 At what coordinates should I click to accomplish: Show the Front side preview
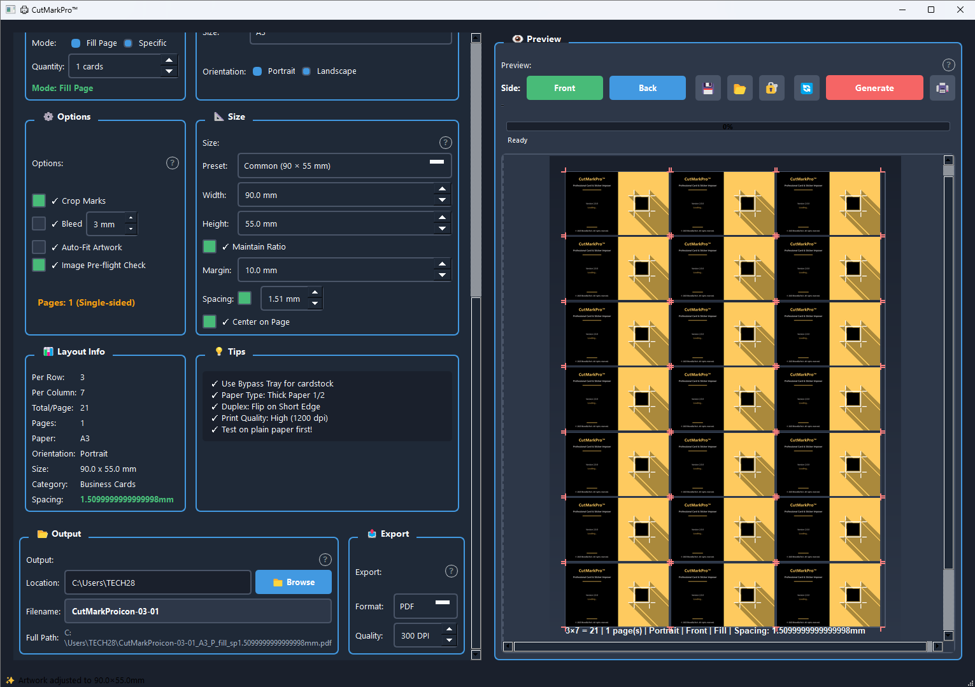pos(564,88)
